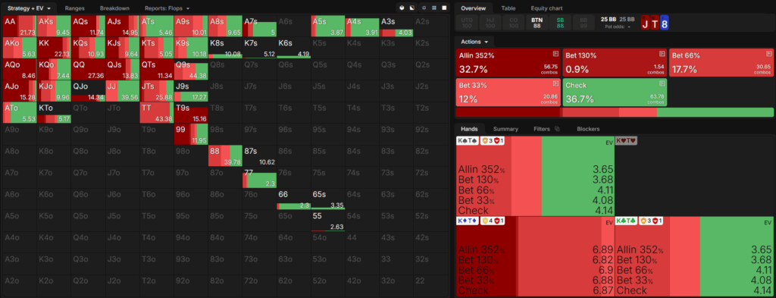Open the Overview tab

[x=474, y=8]
